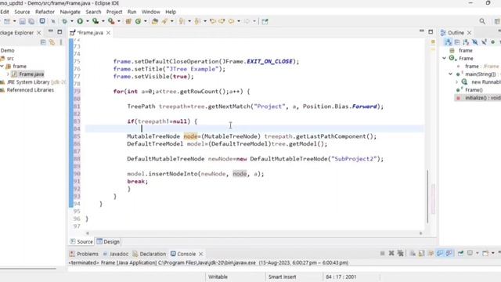Image resolution: width=501 pixels, height=282 pixels.
Task: Click the Save icon in the toolbar
Action: pyautogui.click(x=23, y=21)
